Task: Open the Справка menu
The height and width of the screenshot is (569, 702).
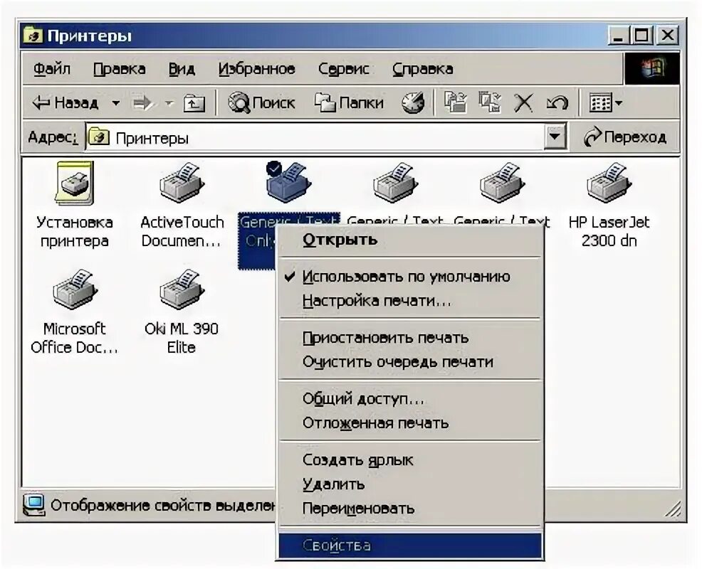Action: pyautogui.click(x=423, y=69)
